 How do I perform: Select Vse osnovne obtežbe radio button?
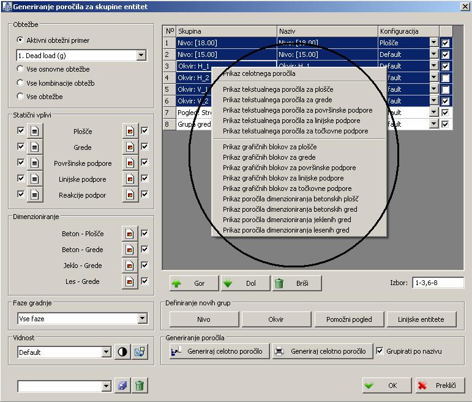(20, 69)
